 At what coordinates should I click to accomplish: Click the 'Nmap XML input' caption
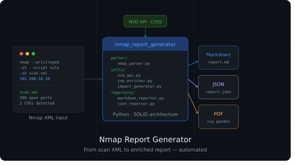point(48,118)
